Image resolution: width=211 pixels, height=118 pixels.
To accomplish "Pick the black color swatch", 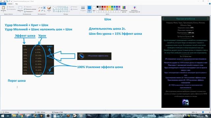I will tap(98, 7).
